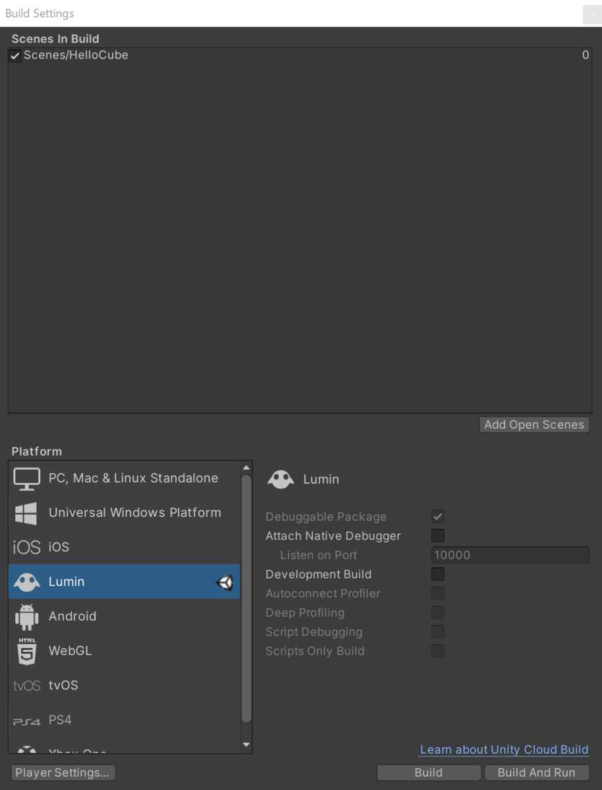Click the Lumin header icon beside settings
Image resolution: width=602 pixels, height=790 pixels.
[281, 479]
